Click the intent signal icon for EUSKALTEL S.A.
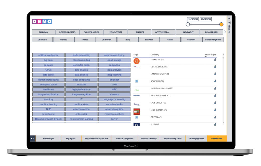The image size is (261, 166). [215, 59]
